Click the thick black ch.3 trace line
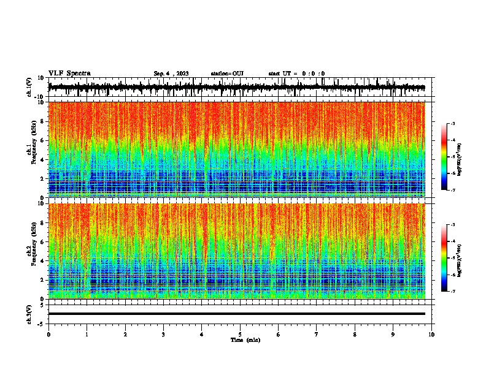Viewport: 486px width, 375px height. point(236,314)
